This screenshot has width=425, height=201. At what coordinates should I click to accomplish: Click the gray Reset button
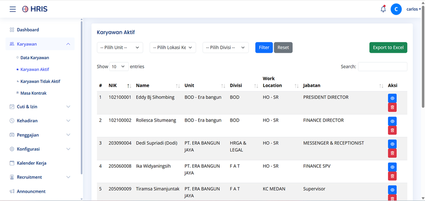(x=283, y=47)
